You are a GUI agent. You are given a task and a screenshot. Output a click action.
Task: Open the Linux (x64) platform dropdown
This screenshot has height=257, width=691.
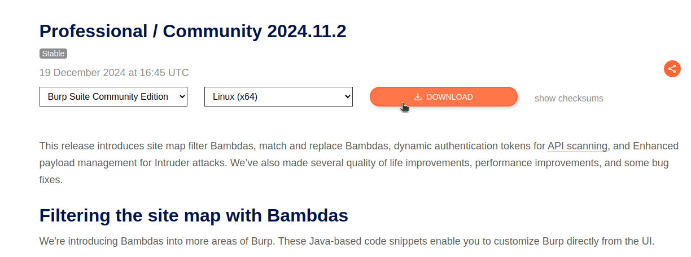(278, 97)
